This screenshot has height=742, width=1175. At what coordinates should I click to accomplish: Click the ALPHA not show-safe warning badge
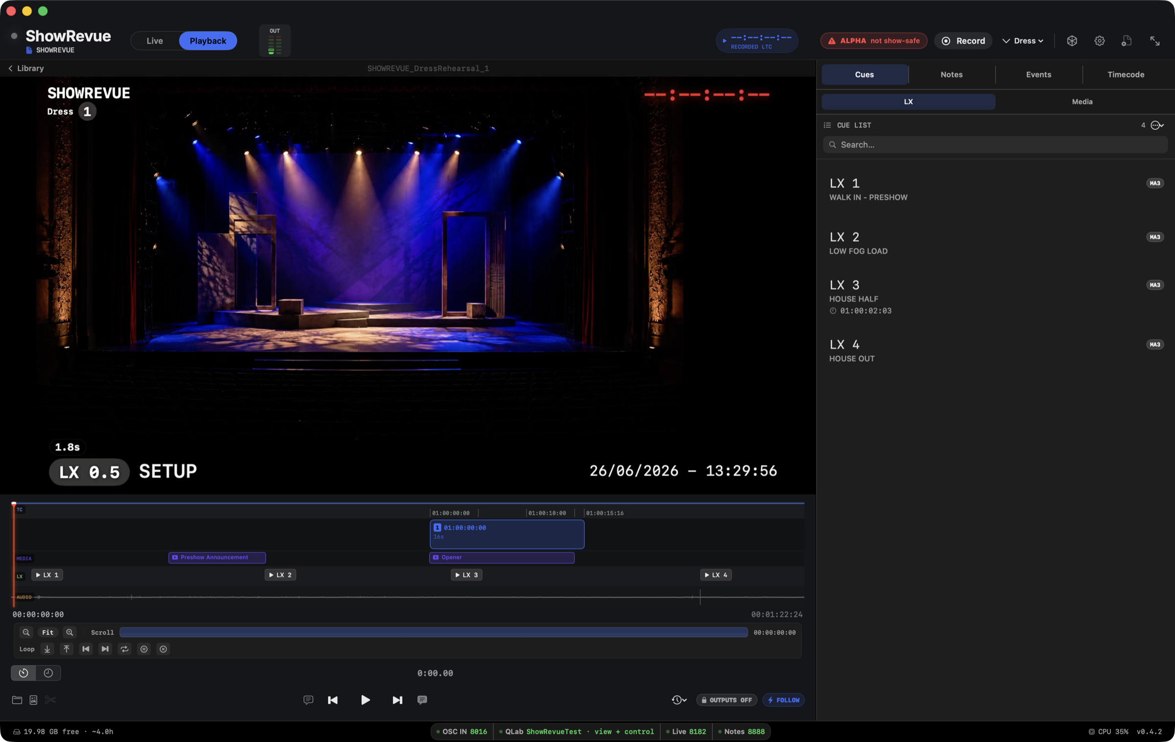tap(874, 41)
